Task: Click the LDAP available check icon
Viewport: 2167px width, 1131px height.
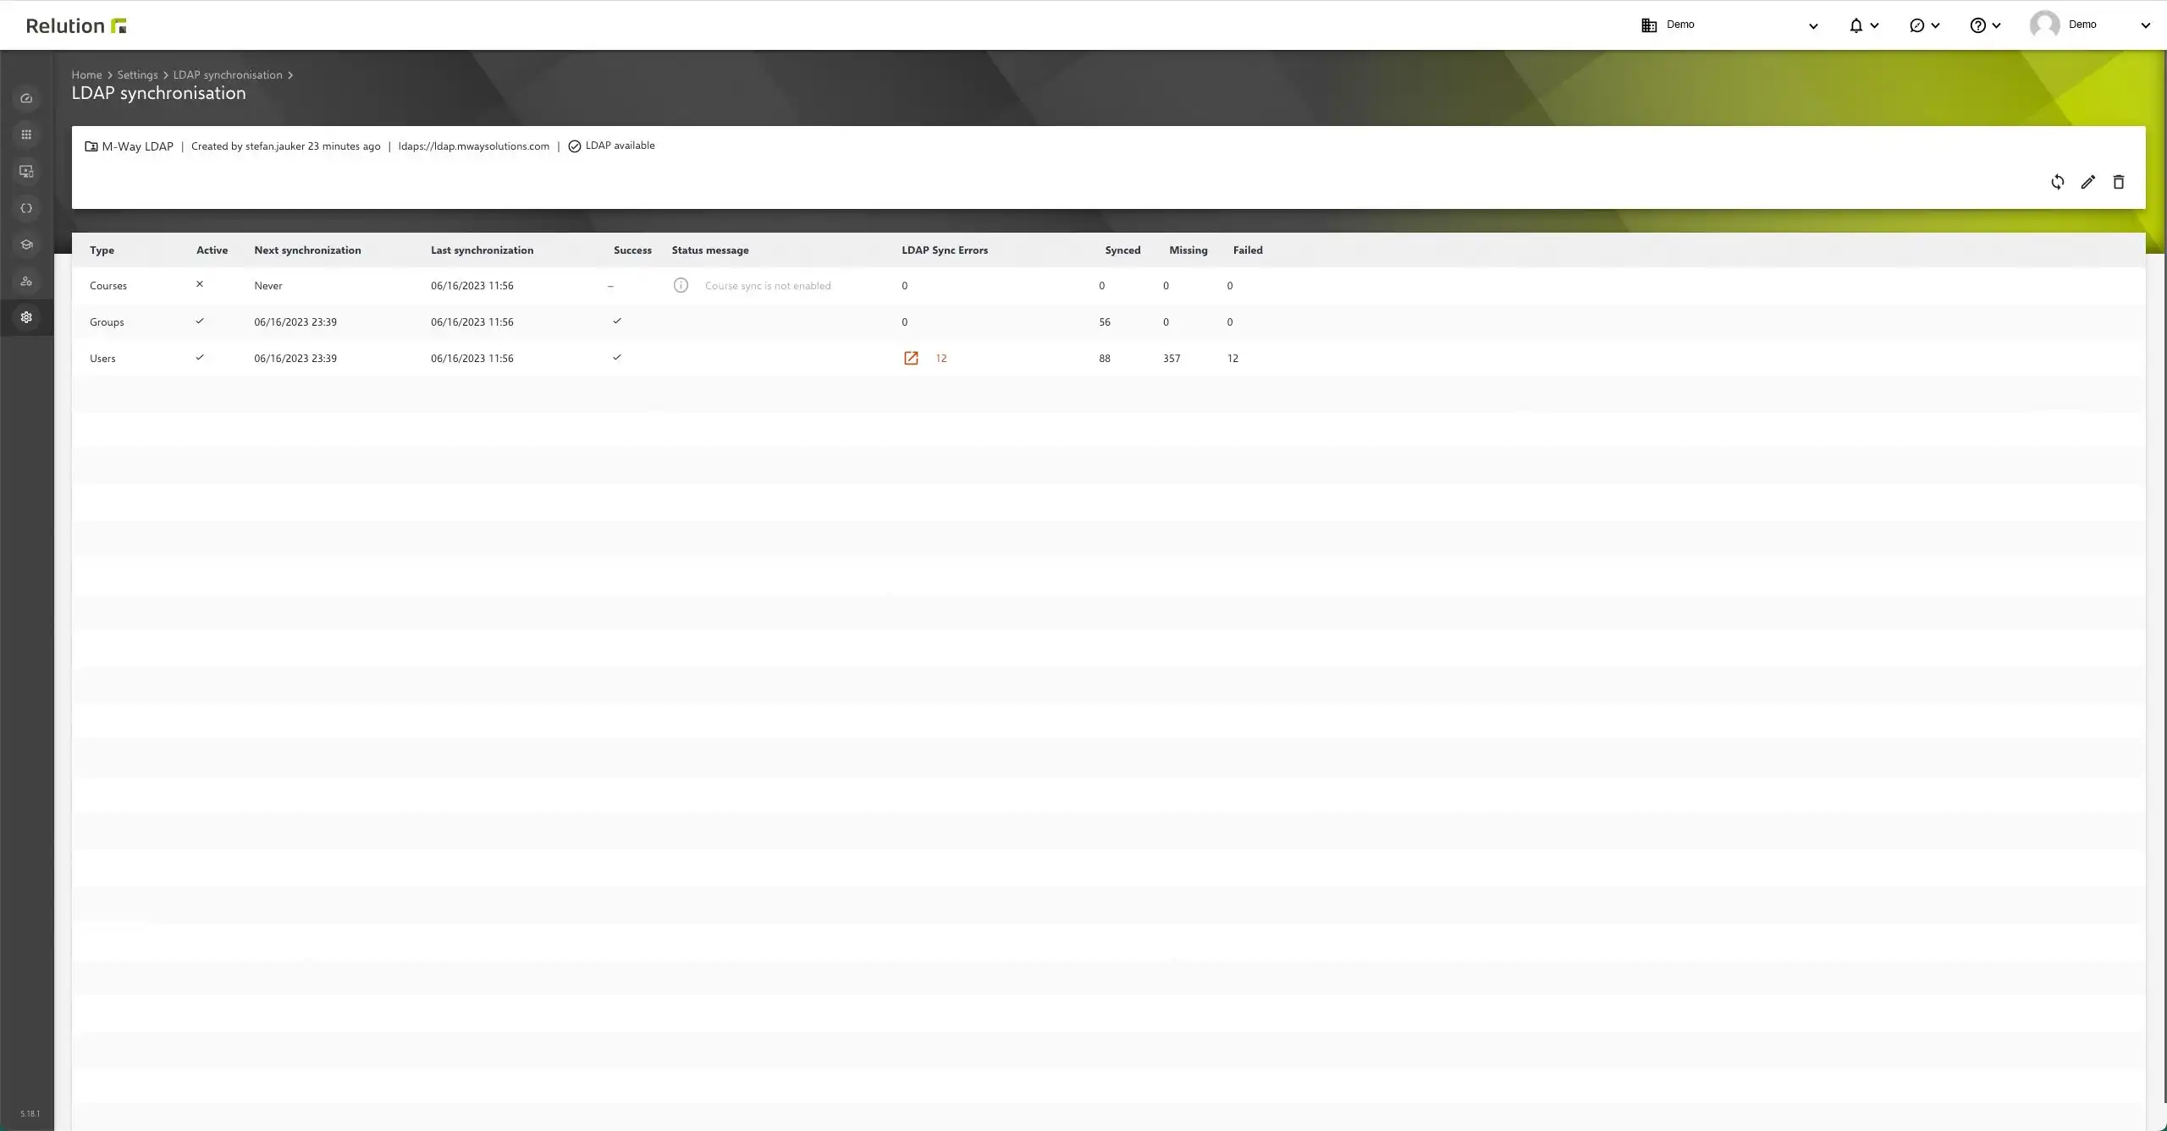Action: (575, 146)
